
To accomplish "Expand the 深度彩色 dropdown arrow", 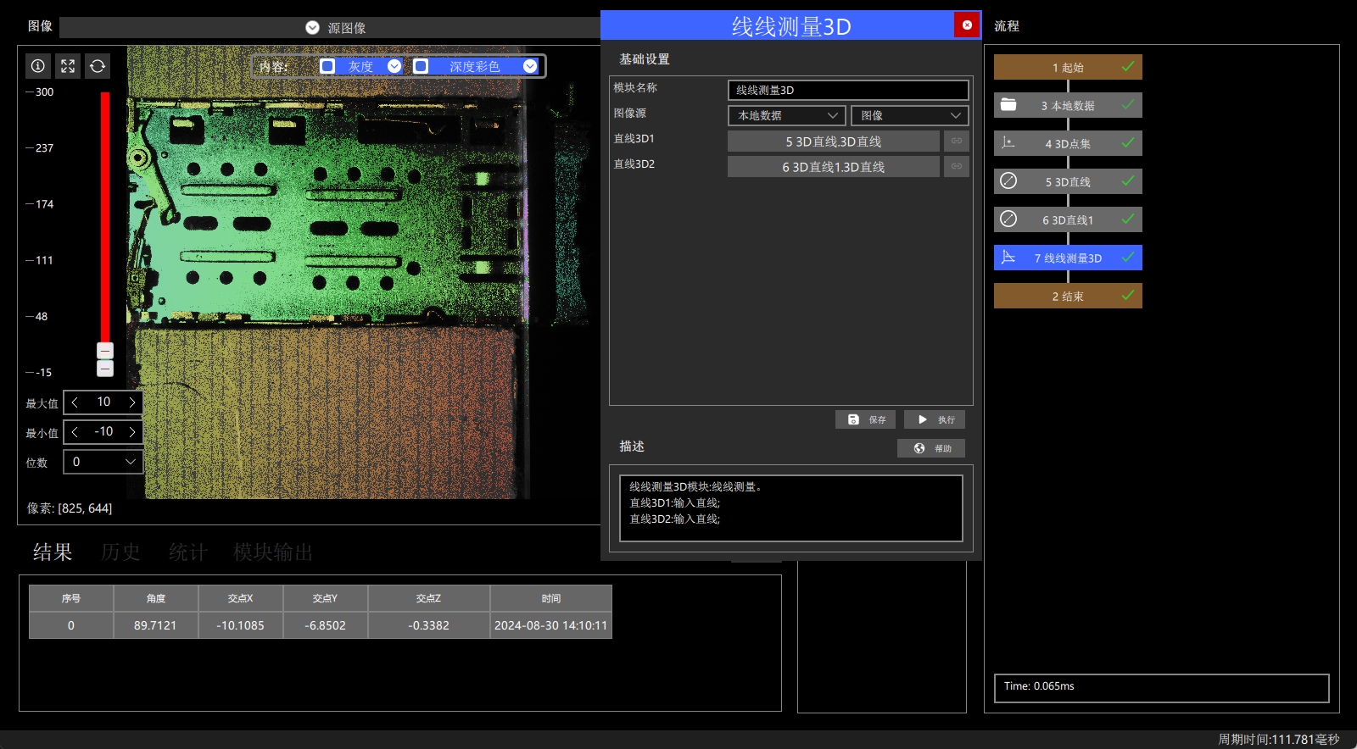I will (530, 66).
